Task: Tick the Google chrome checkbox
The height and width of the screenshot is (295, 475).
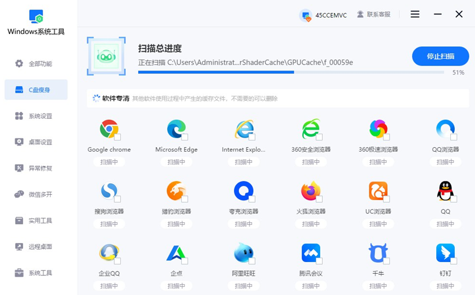Action: click(117, 137)
